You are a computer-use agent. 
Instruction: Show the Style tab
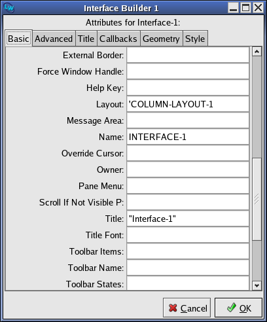click(x=195, y=39)
